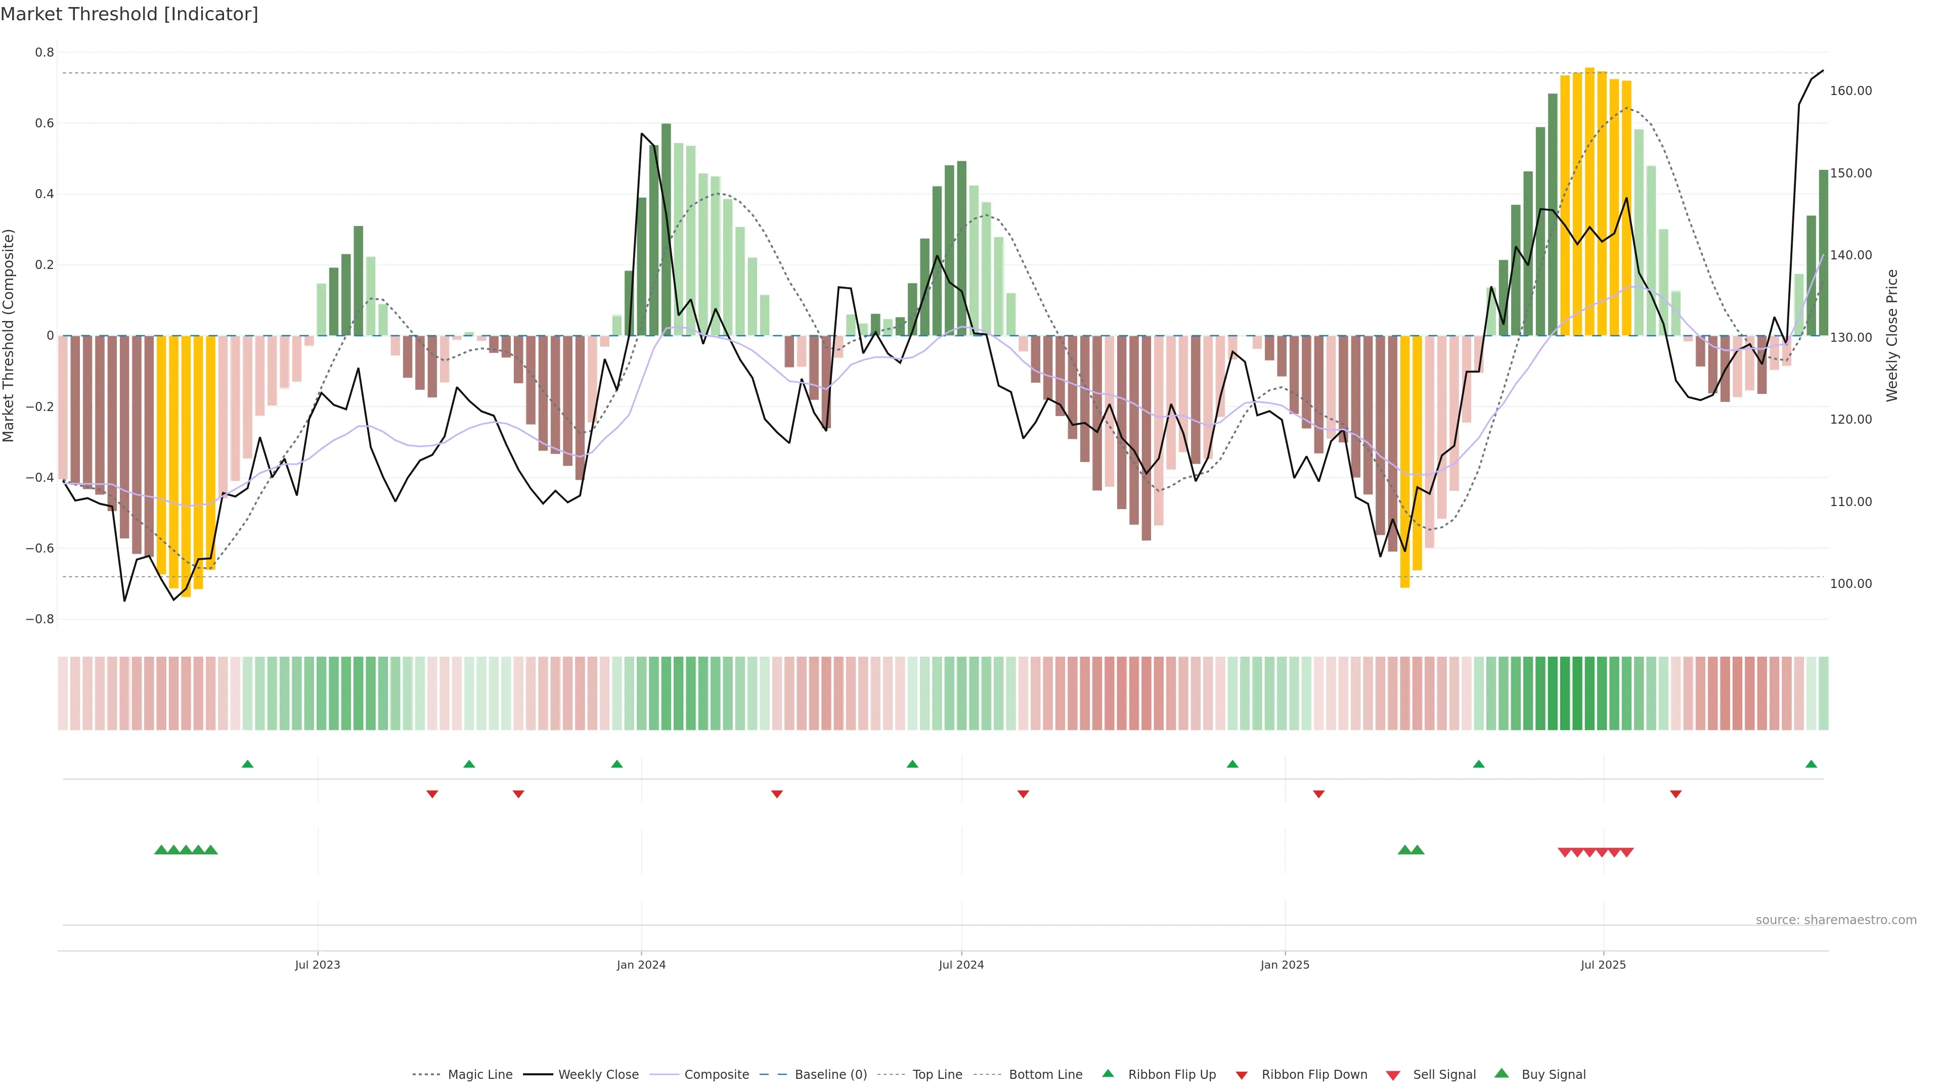Screen dimensions: 1942x1092
Task: Click the last red Ribbon Flip Down triangle
Action: click(x=1676, y=794)
